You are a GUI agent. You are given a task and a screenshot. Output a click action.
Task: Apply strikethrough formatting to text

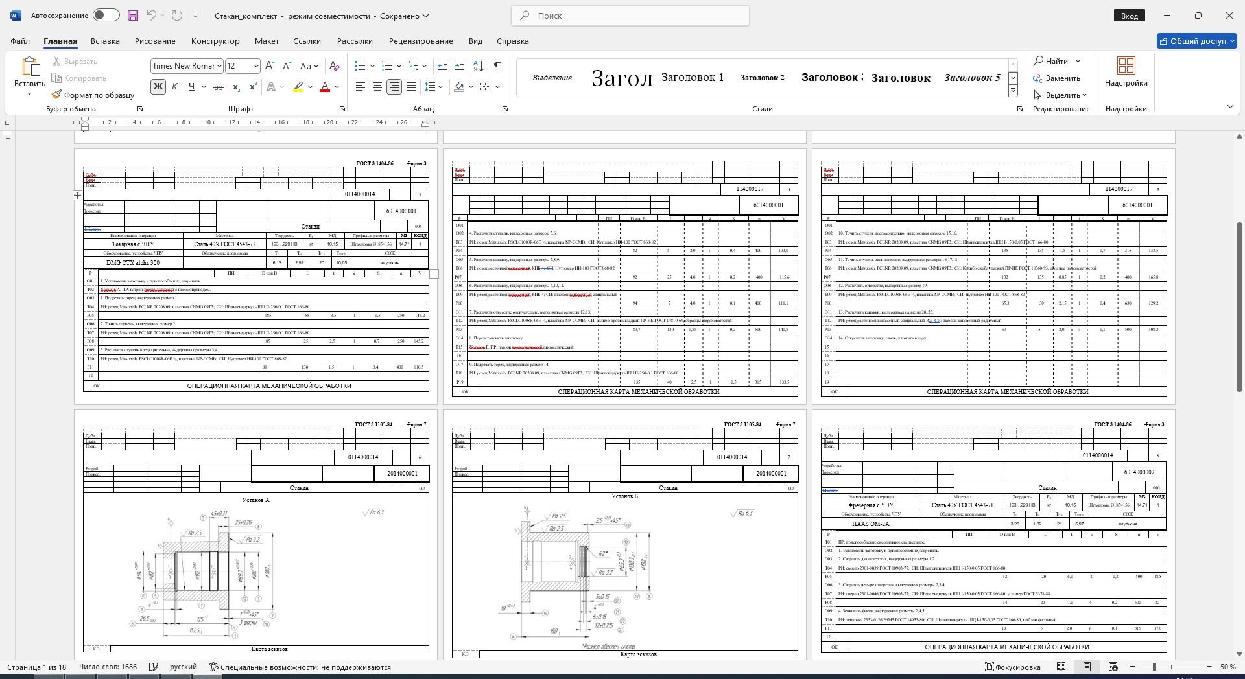(219, 87)
